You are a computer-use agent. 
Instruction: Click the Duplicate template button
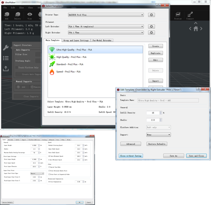[156, 53]
